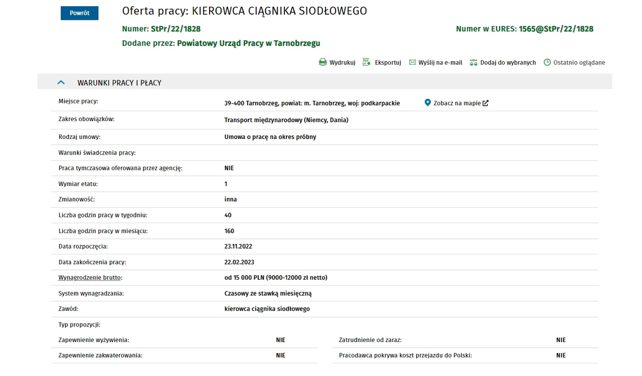Click NIE next to Zatrudnienie od zaraz
This screenshot has width=642, height=376.
561,340
